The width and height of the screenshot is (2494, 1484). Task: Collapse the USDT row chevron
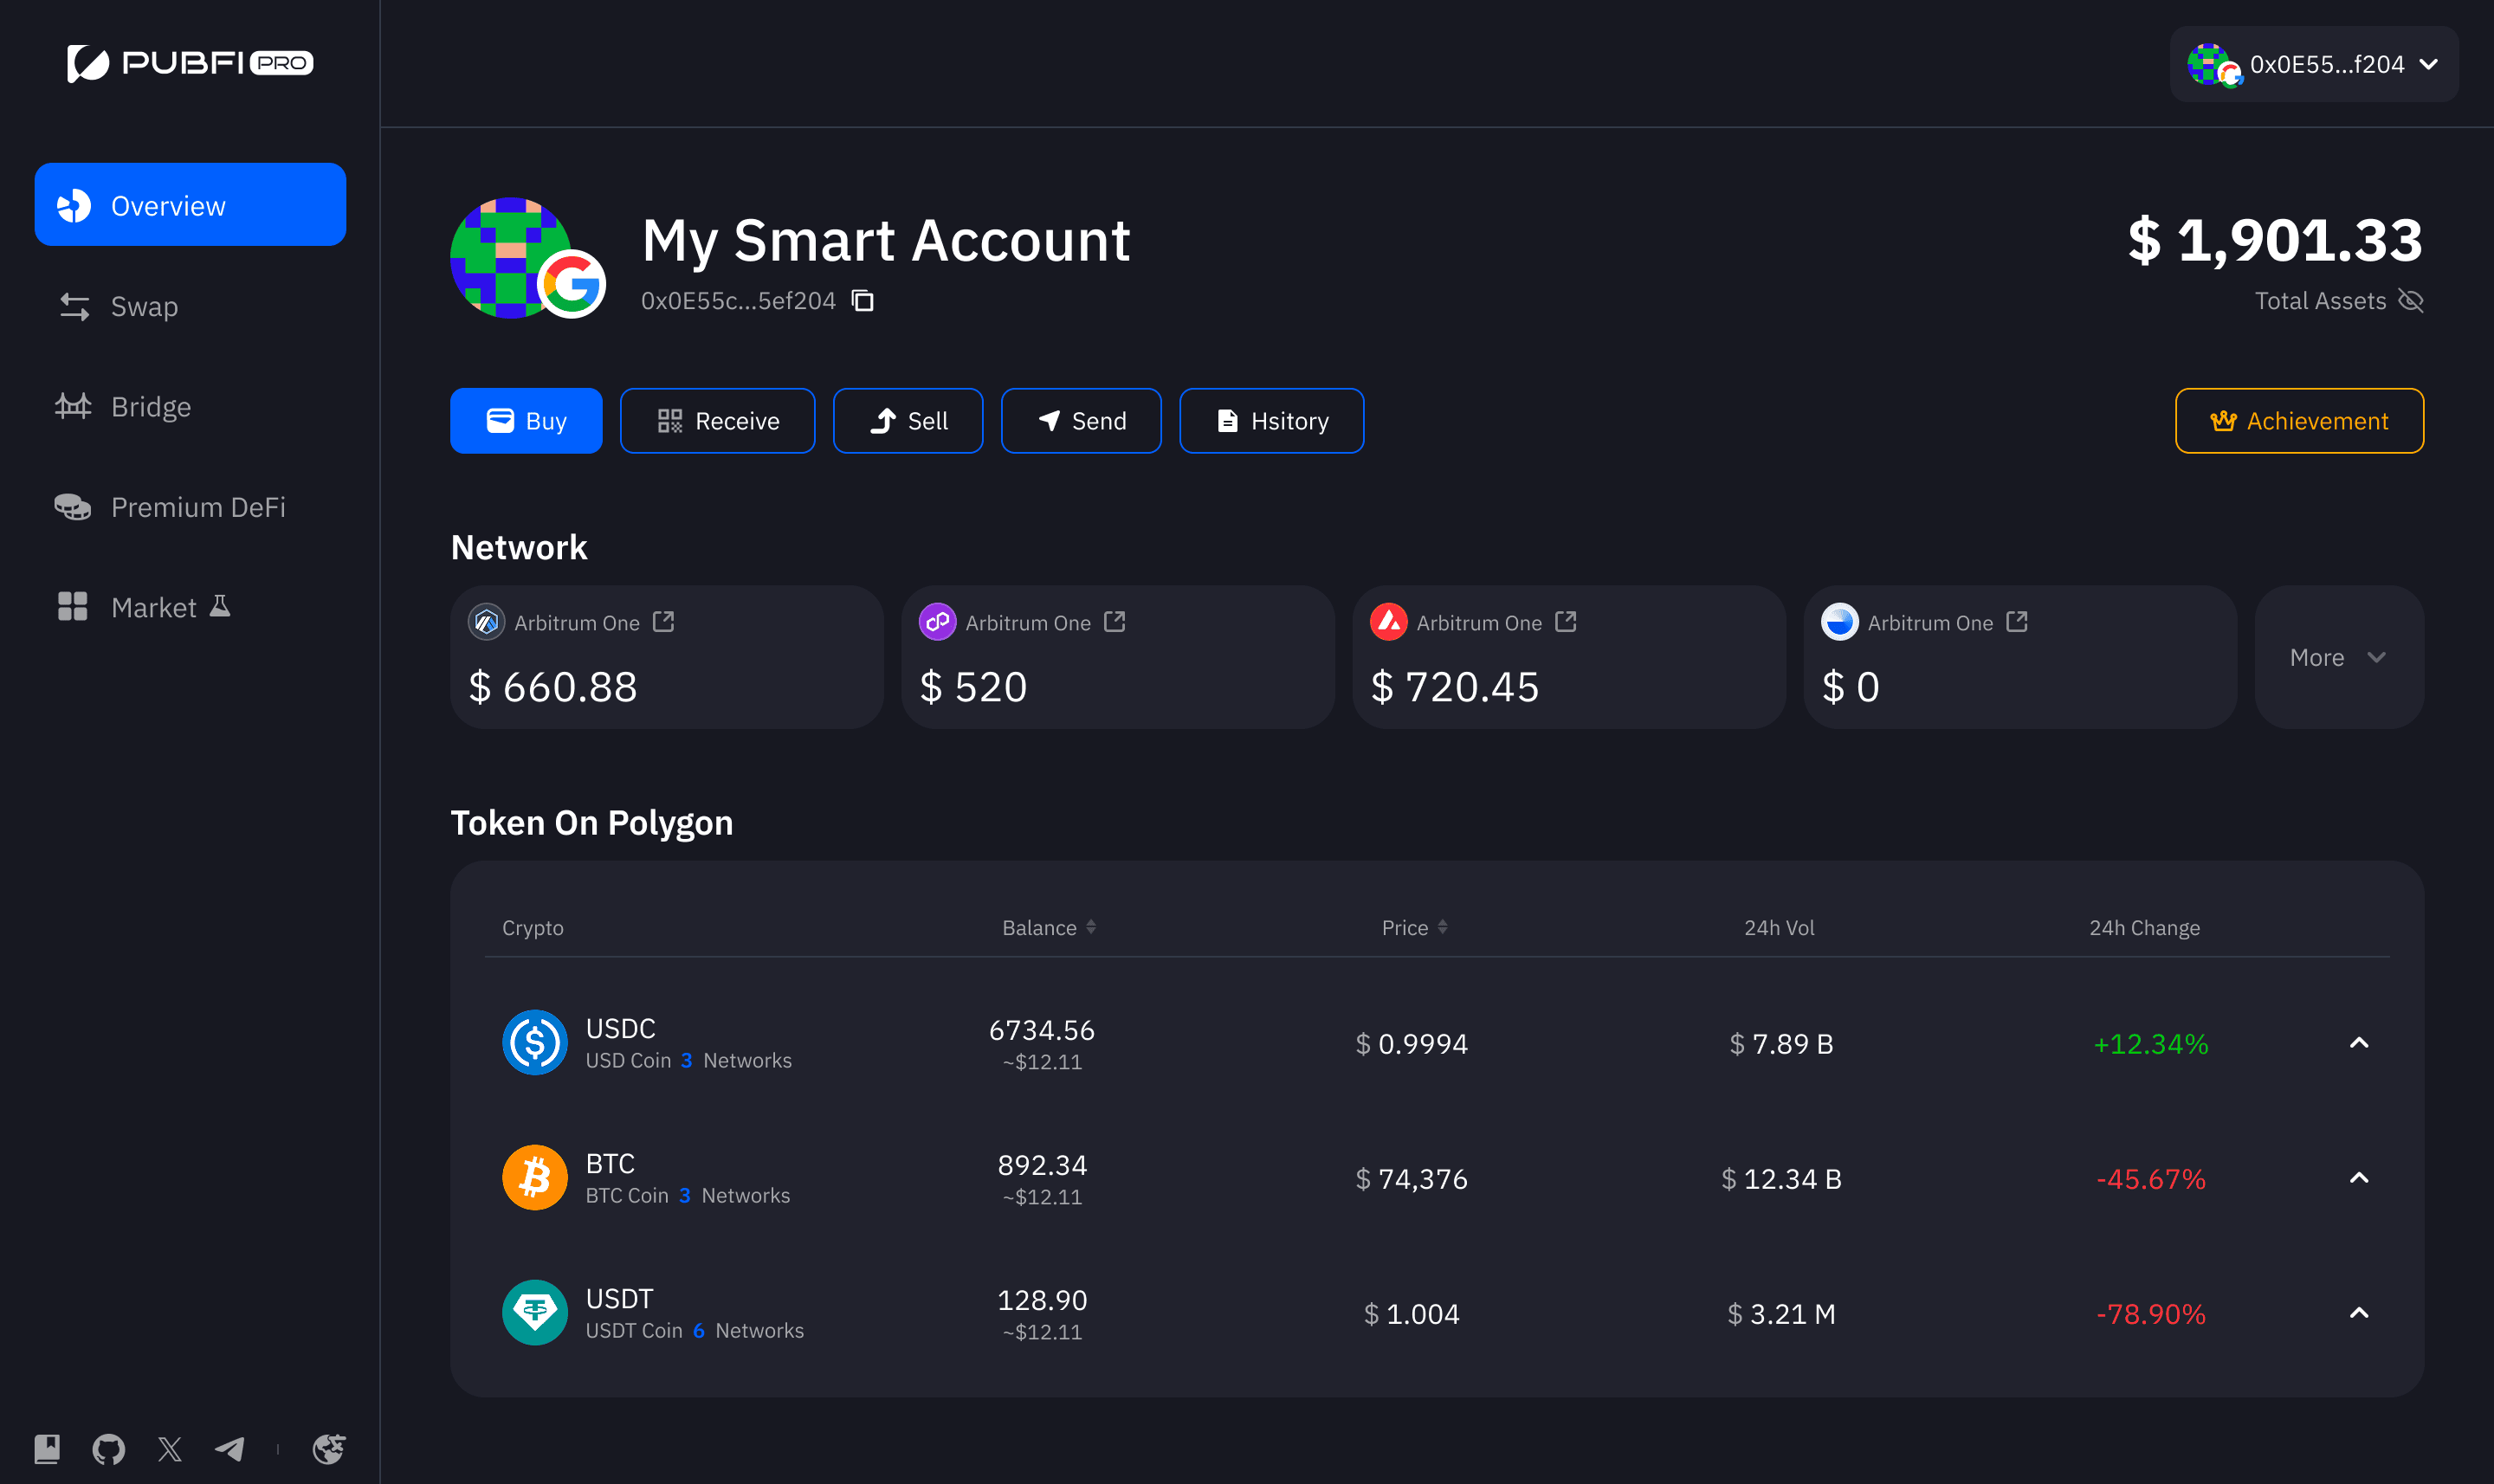(2359, 1313)
